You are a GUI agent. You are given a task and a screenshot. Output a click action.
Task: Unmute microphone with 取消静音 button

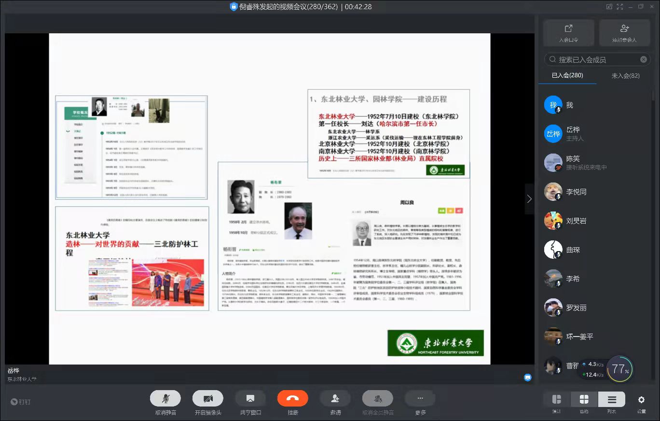165,399
